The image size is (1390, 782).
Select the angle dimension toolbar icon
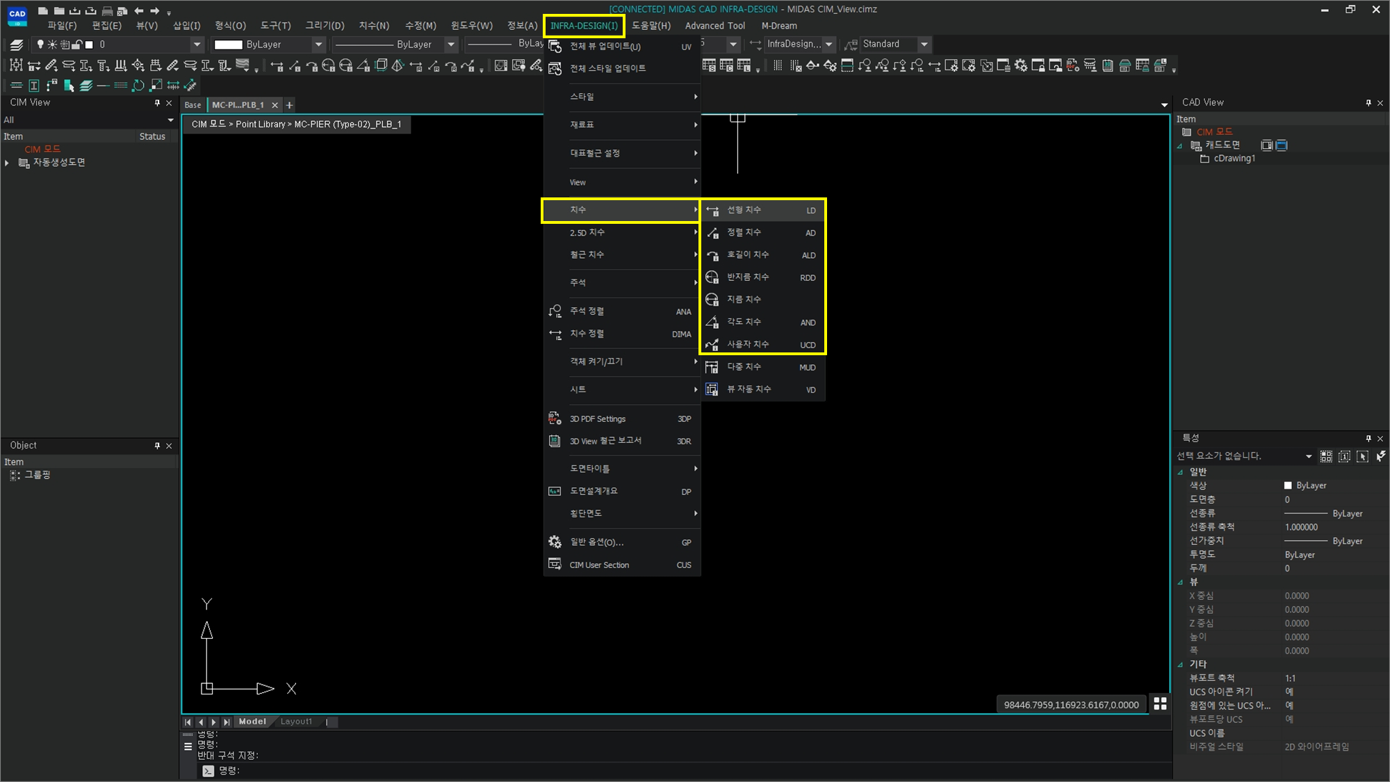tap(363, 66)
